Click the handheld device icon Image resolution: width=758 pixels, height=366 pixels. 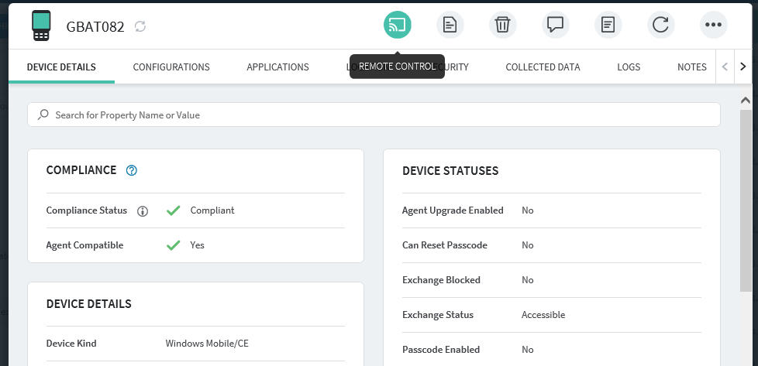(41, 26)
